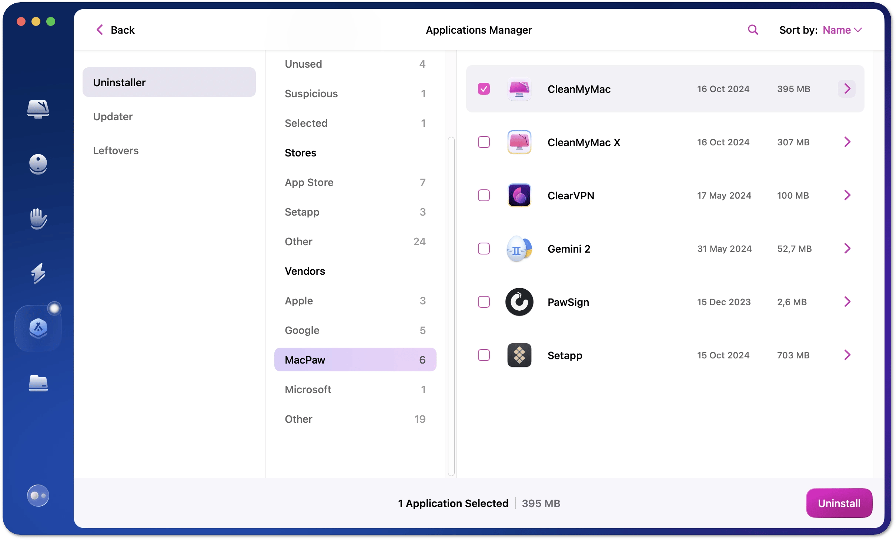Click the CleanMyMac X app icon
This screenshot has height=540, width=896.
pos(519,142)
